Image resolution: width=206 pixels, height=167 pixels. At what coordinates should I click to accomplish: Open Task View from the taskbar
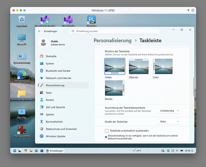[20, 151]
